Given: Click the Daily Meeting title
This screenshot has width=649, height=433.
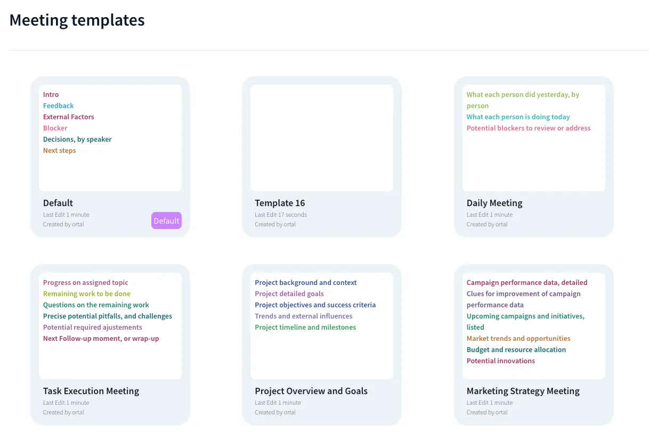Looking at the screenshot, I should [x=494, y=203].
